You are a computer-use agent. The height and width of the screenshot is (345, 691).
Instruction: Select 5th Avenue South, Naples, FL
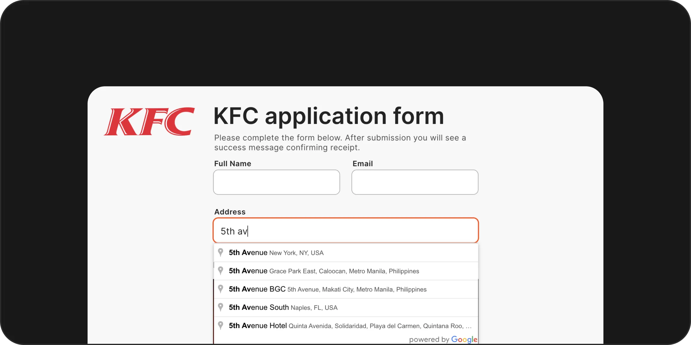283,308
